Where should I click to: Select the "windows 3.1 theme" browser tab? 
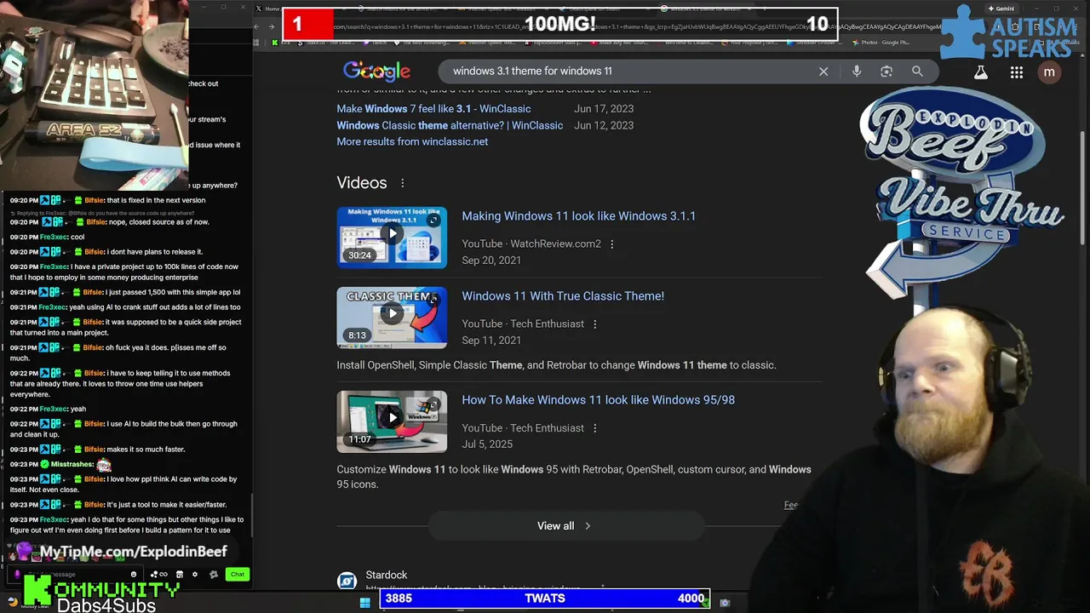pos(707,9)
